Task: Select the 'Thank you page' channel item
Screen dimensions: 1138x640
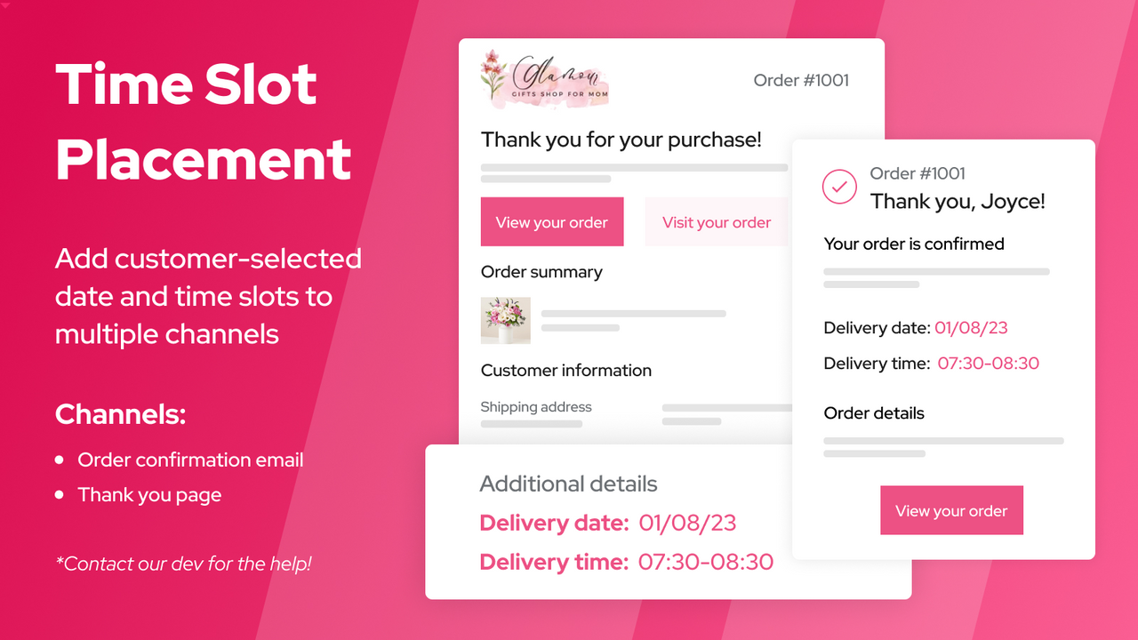Action: click(149, 495)
